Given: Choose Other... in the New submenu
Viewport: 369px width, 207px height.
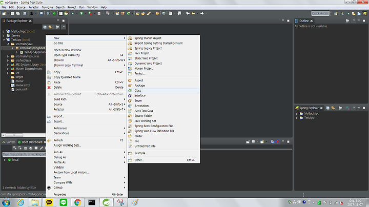Looking at the screenshot, I should point(163,160).
